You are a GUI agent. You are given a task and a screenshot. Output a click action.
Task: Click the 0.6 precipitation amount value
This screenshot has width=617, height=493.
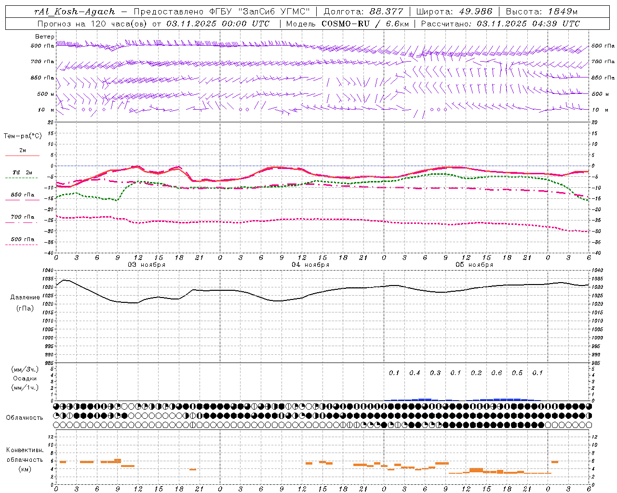pos(496,373)
